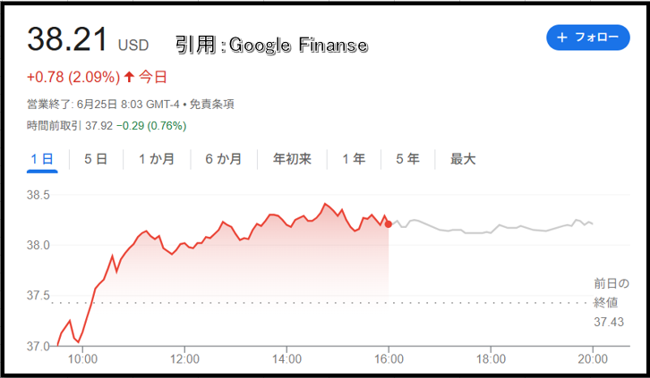650x378 pixels.
Task: Open the 6か月 chart range
Action: point(224,159)
